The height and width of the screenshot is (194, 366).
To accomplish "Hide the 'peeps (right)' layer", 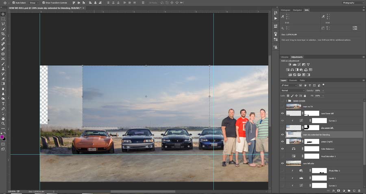I will pos(283,141).
